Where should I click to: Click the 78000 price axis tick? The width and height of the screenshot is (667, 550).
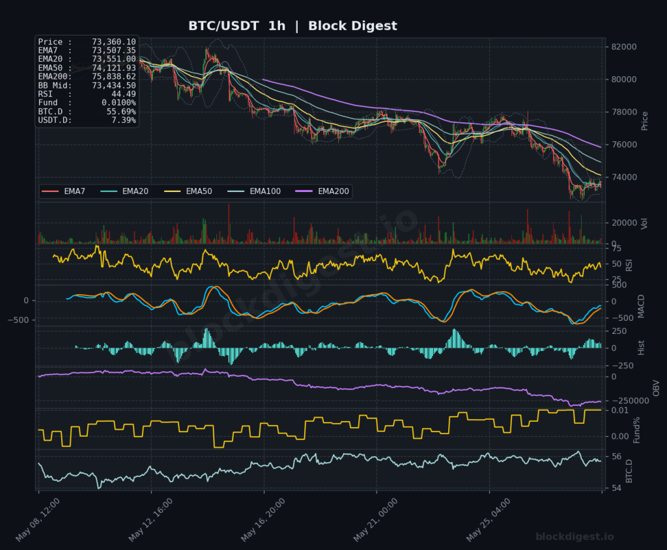[x=623, y=112]
